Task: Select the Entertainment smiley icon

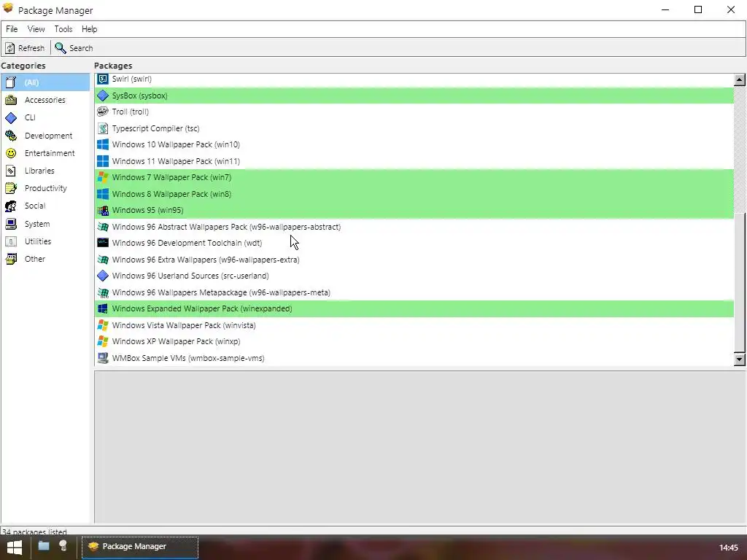Action: click(x=11, y=153)
